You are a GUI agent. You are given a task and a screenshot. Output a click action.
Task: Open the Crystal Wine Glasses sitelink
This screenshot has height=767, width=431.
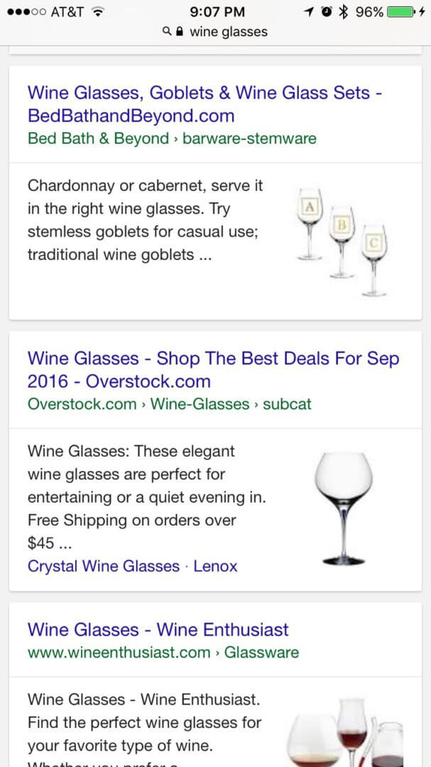pyautogui.click(x=104, y=566)
